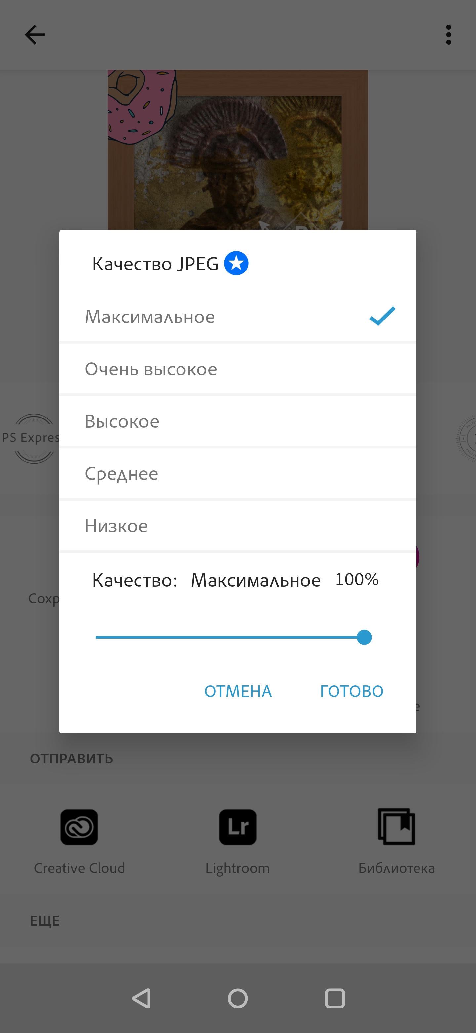Select the Максимальное quality option
The height and width of the screenshot is (1033, 476).
pyautogui.click(x=150, y=317)
